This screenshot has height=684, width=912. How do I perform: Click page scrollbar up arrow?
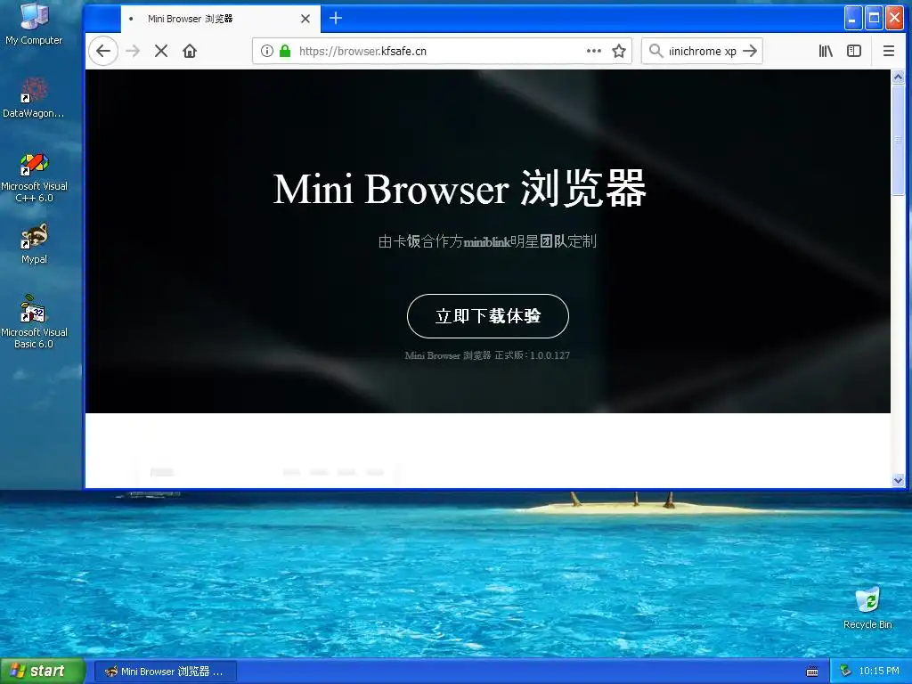click(x=898, y=77)
